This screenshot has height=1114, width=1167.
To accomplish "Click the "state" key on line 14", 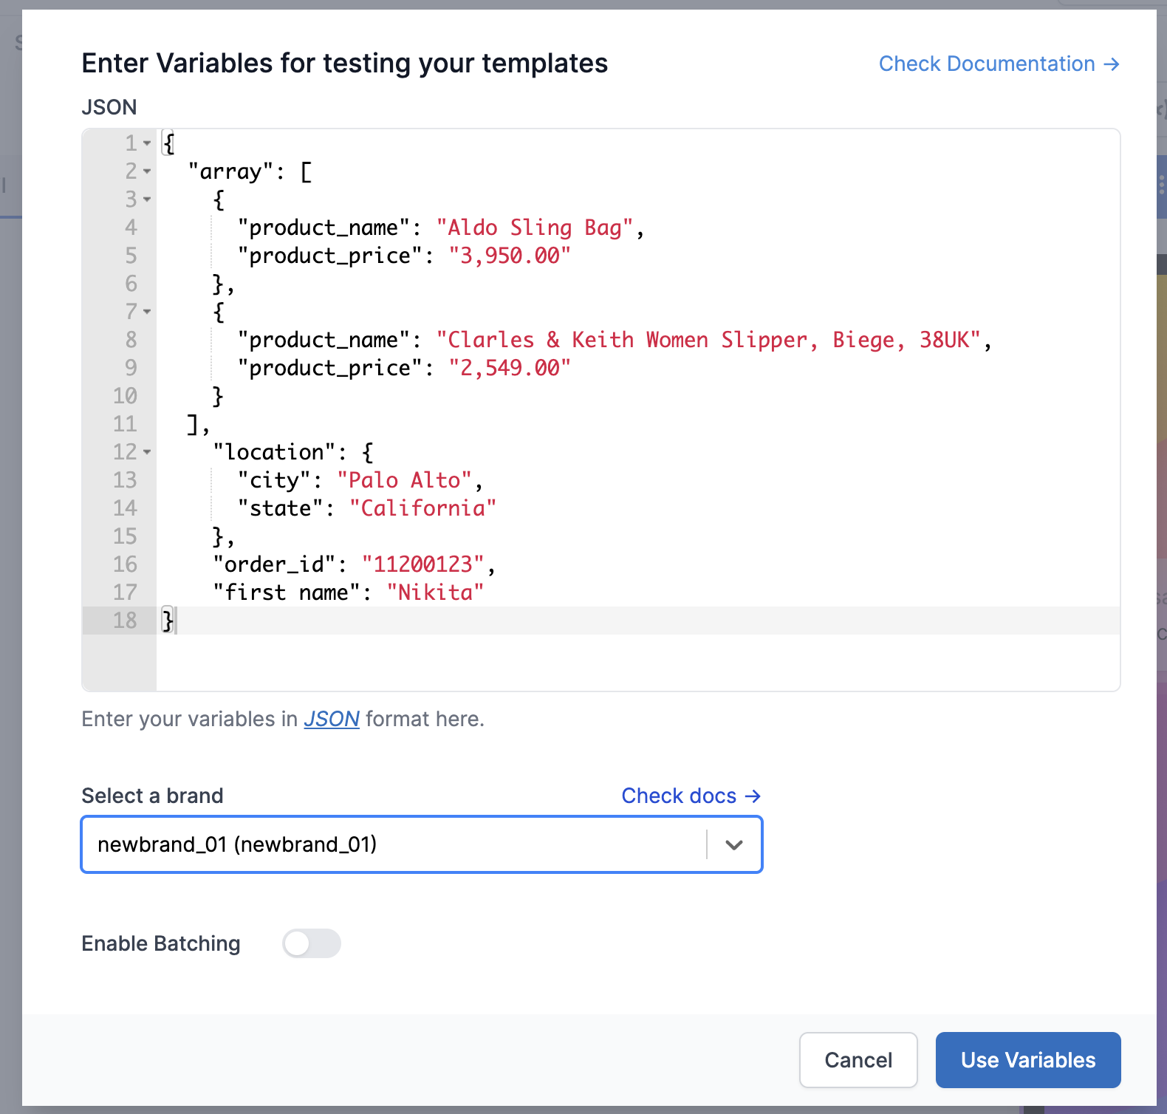I will 281,508.
